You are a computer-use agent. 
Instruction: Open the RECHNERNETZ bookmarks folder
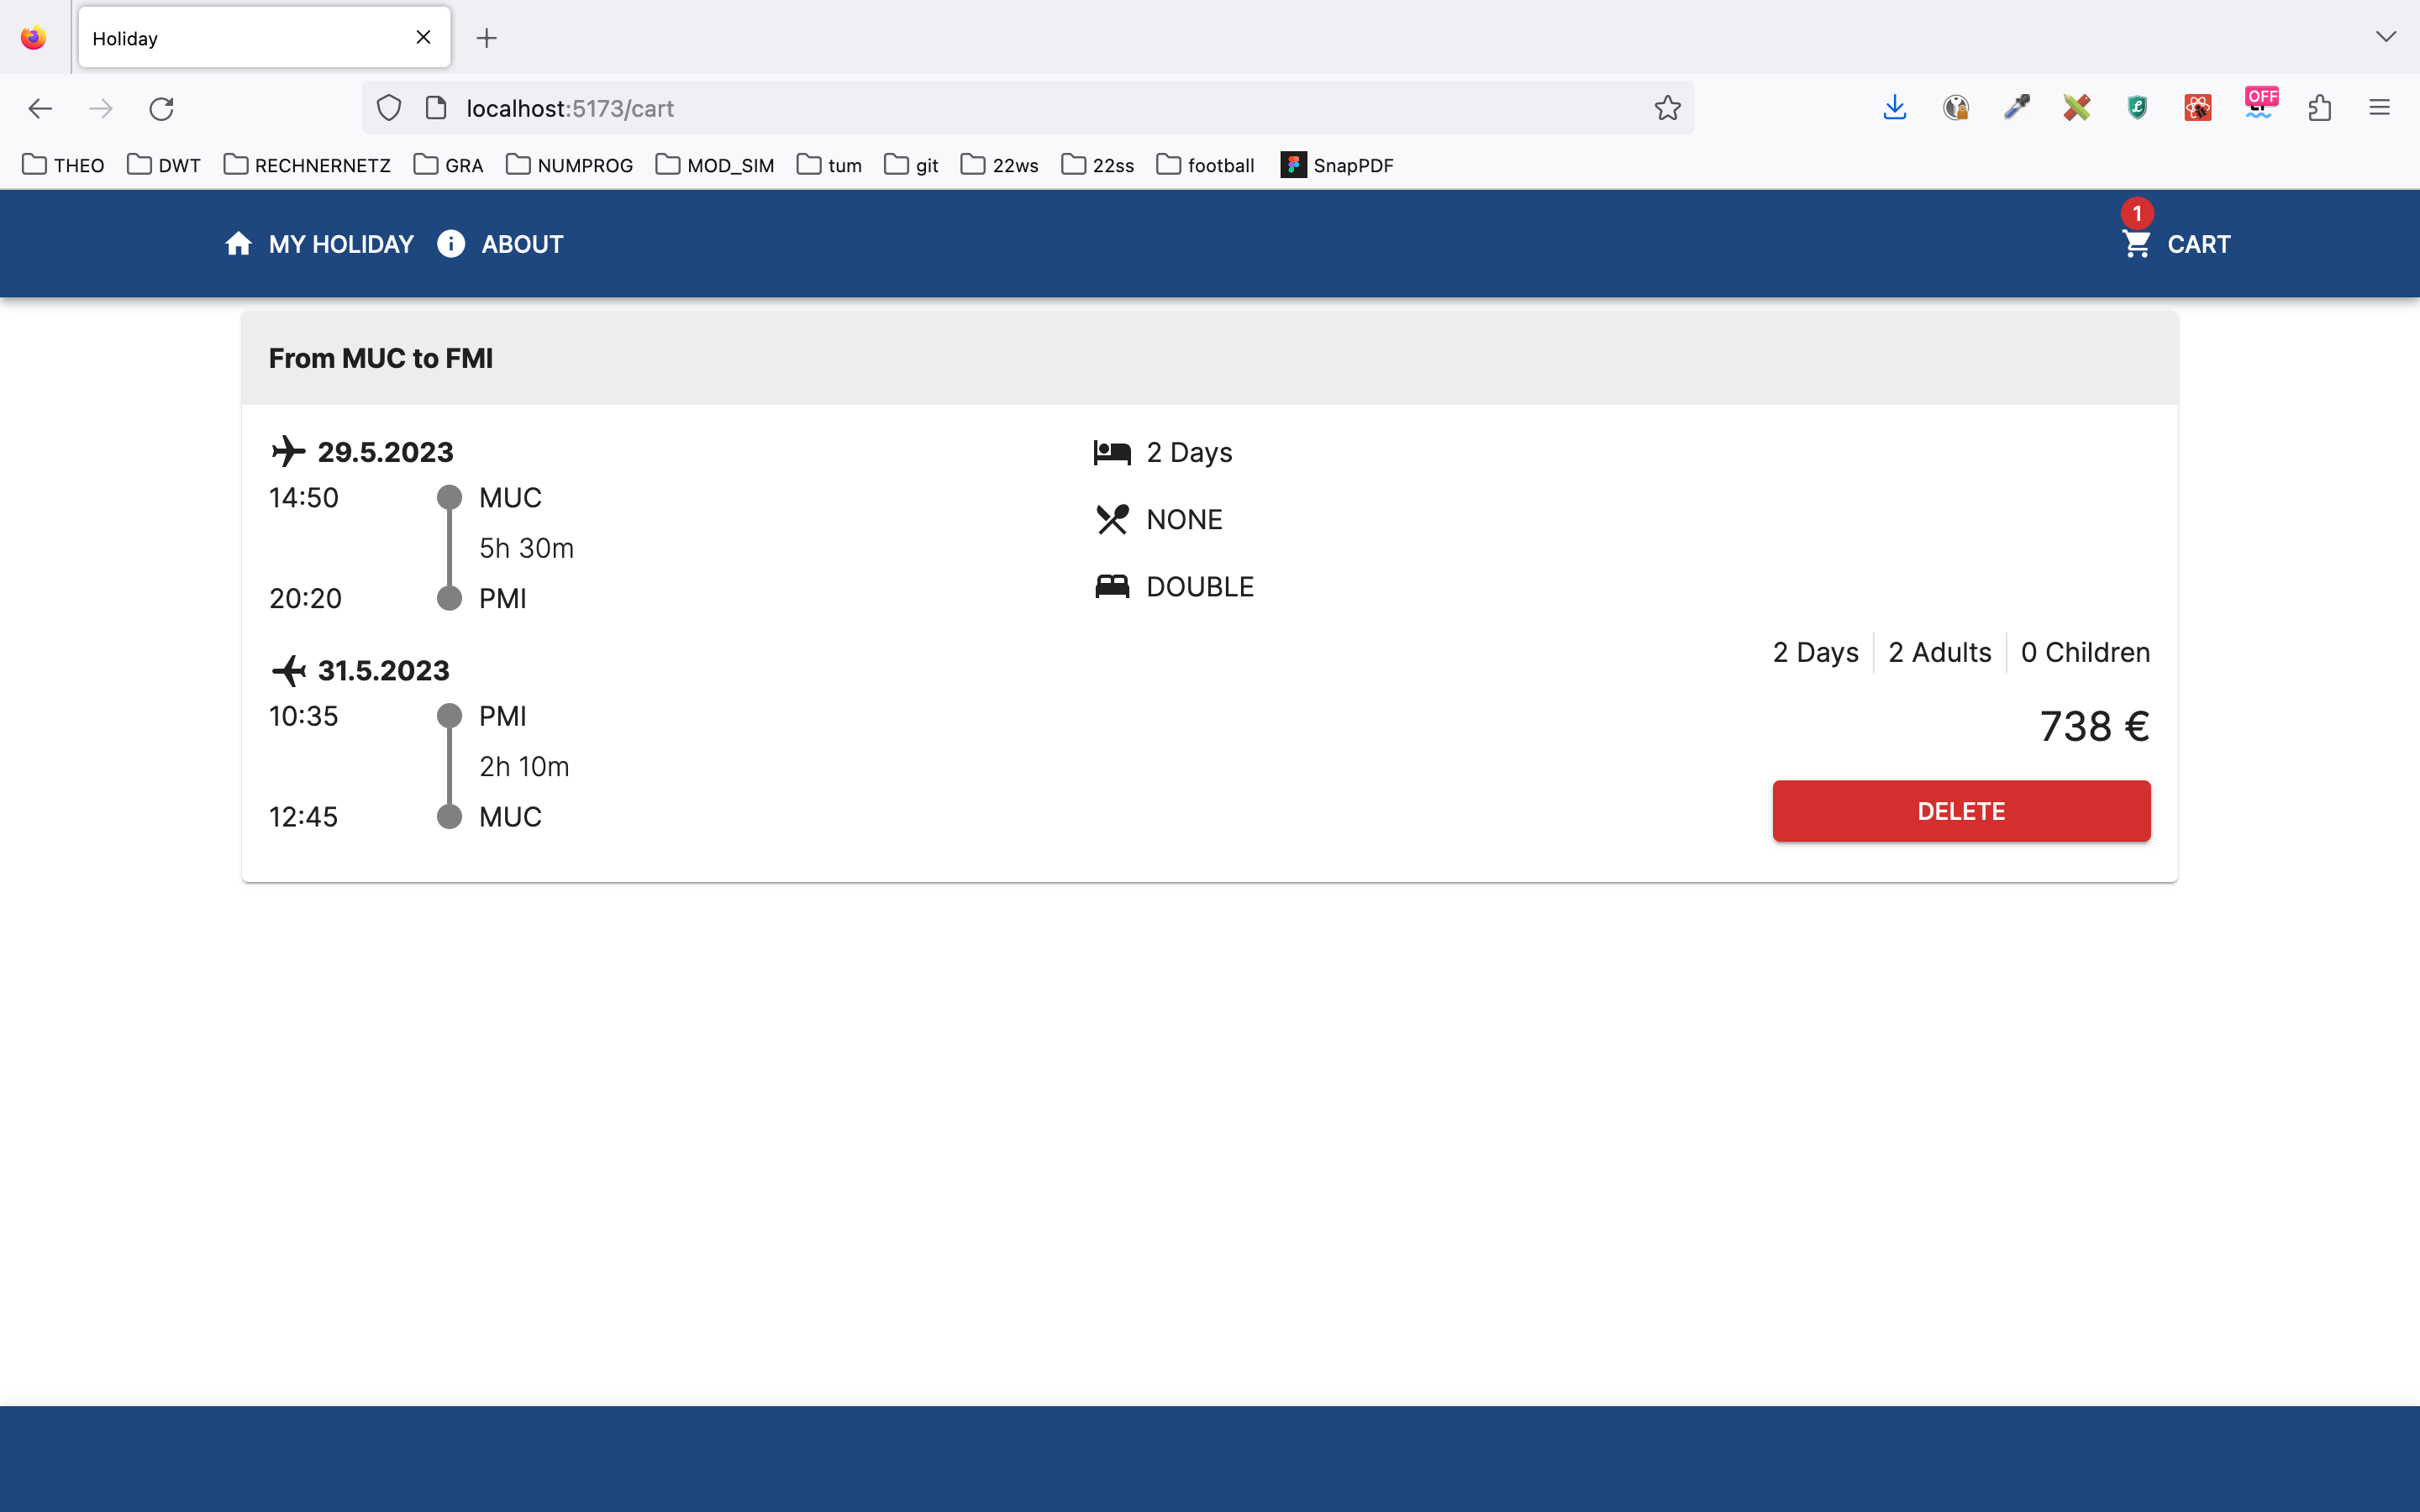tap(307, 165)
